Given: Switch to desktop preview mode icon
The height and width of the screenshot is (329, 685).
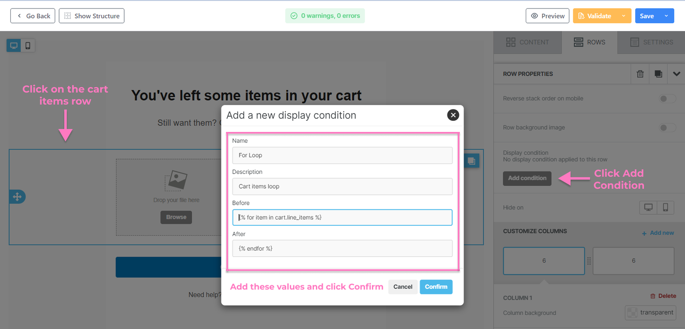Looking at the screenshot, I should [14, 45].
